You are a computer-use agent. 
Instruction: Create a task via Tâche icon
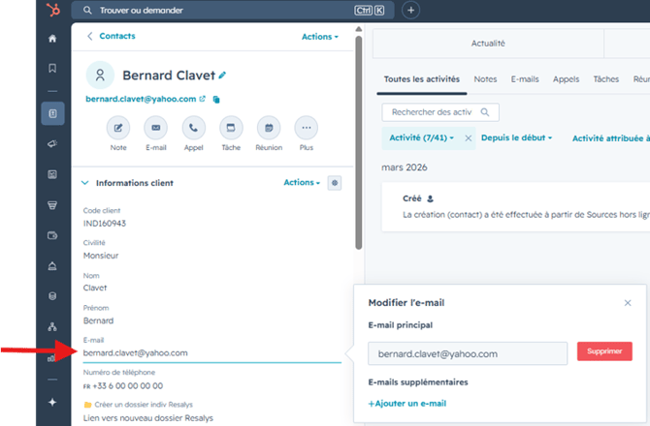pos(231,128)
